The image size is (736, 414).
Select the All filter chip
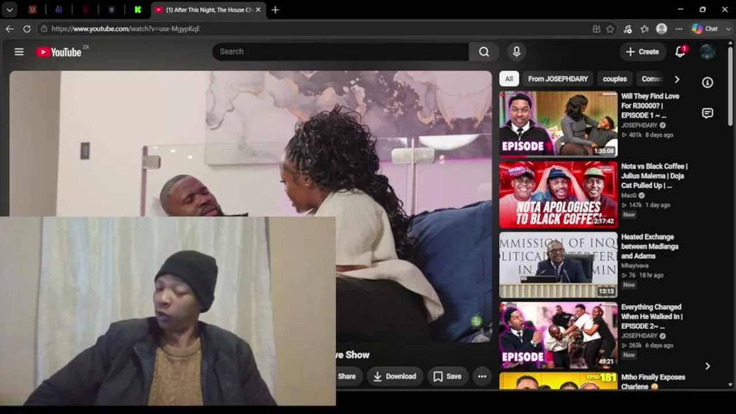pyautogui.click(x=509, y=79)
